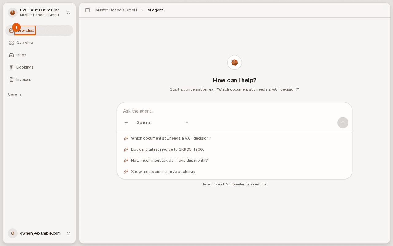Open the General mode dropdown
Screen dimensions: 393x246
pos(162,123)
